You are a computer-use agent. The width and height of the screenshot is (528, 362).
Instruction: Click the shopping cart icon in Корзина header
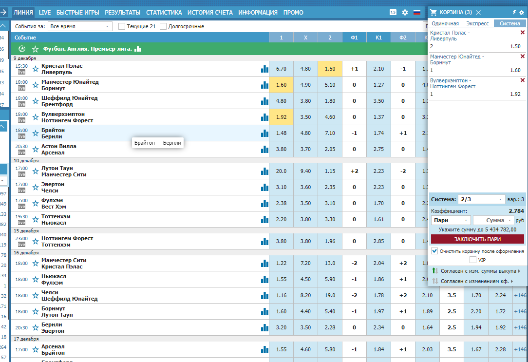tap(434, 13)
